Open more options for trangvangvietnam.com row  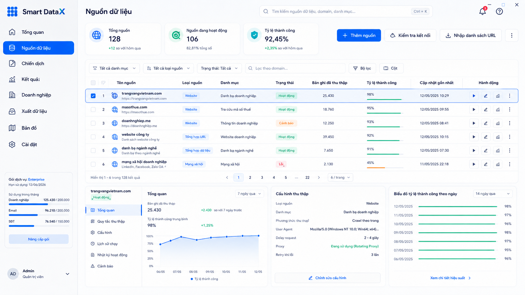click(x=510, y=96)
